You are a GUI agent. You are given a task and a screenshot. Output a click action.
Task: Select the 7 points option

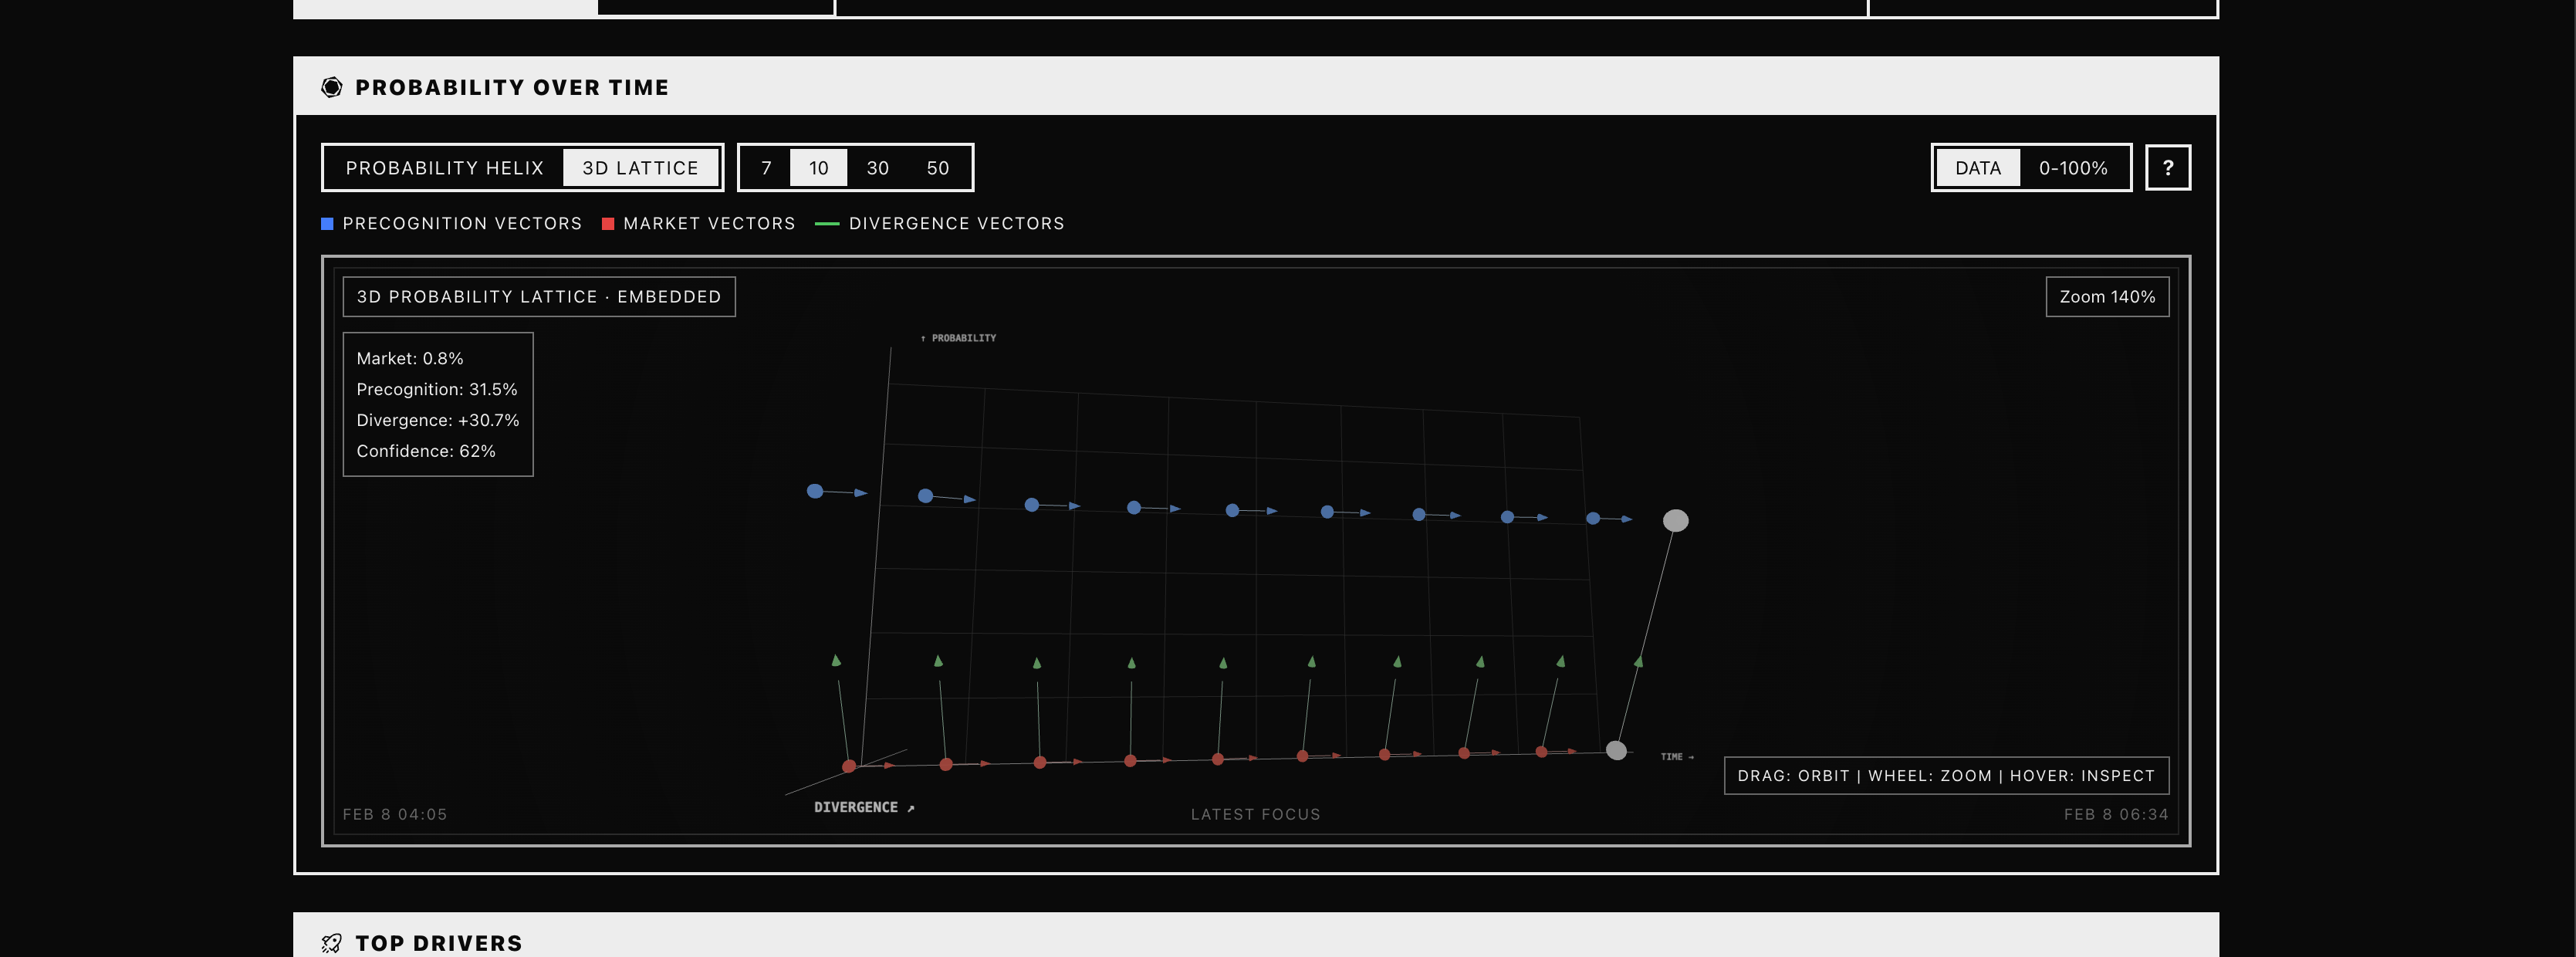pos(766,168)
